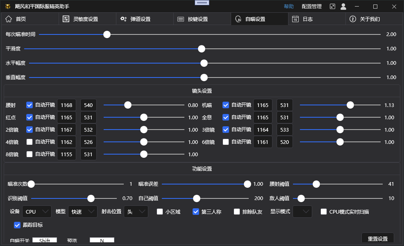Viewport: 404px width, 246px height.
Task: Disable the 第三人称 checkbox
Action: click(196, 212)
